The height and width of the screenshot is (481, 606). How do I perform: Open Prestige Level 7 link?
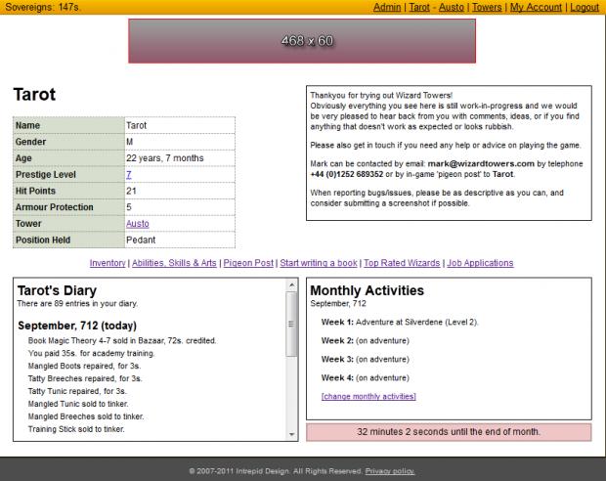tap(129, 174)
